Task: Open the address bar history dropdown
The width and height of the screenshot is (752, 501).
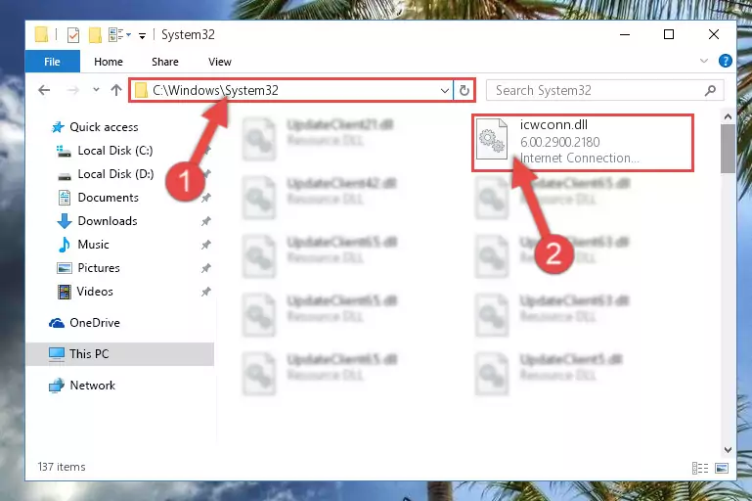Action: click(x=445, y=90)
